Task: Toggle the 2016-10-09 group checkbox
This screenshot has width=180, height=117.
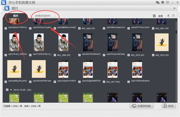Action: [x=7, y=90]
